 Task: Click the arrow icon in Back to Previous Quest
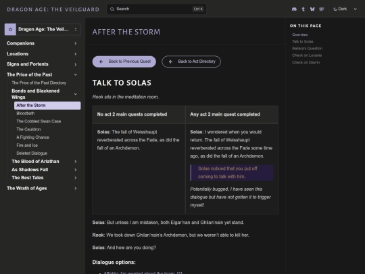pyautogui.click(x=101, y=62)
